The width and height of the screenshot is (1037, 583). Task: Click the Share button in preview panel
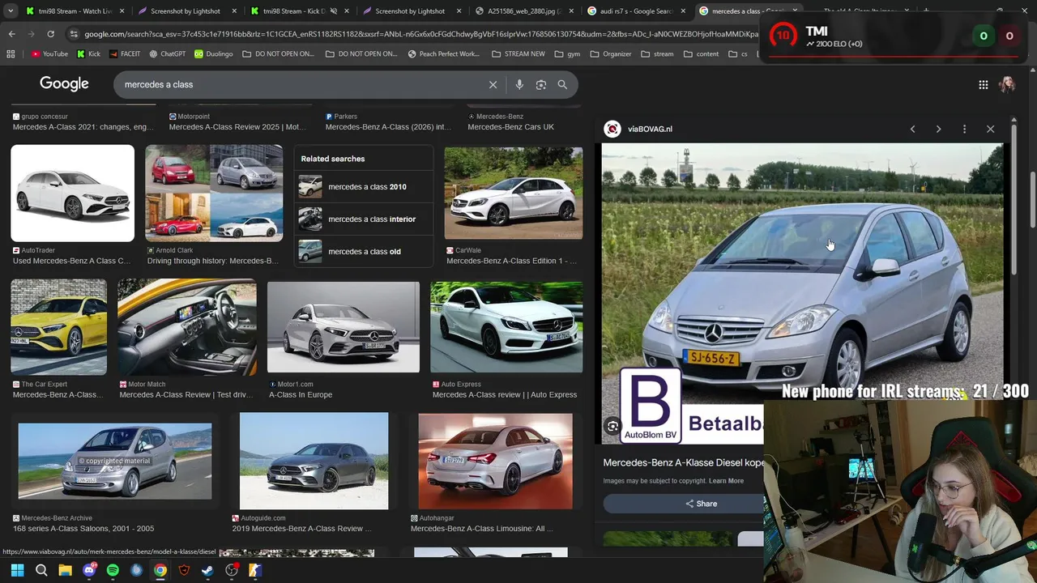[701, 504]
